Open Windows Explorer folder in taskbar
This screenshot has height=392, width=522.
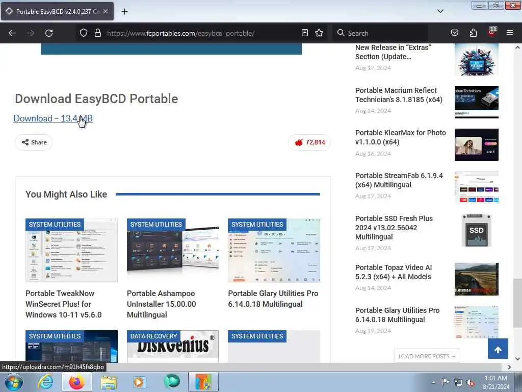pos(109,382)
